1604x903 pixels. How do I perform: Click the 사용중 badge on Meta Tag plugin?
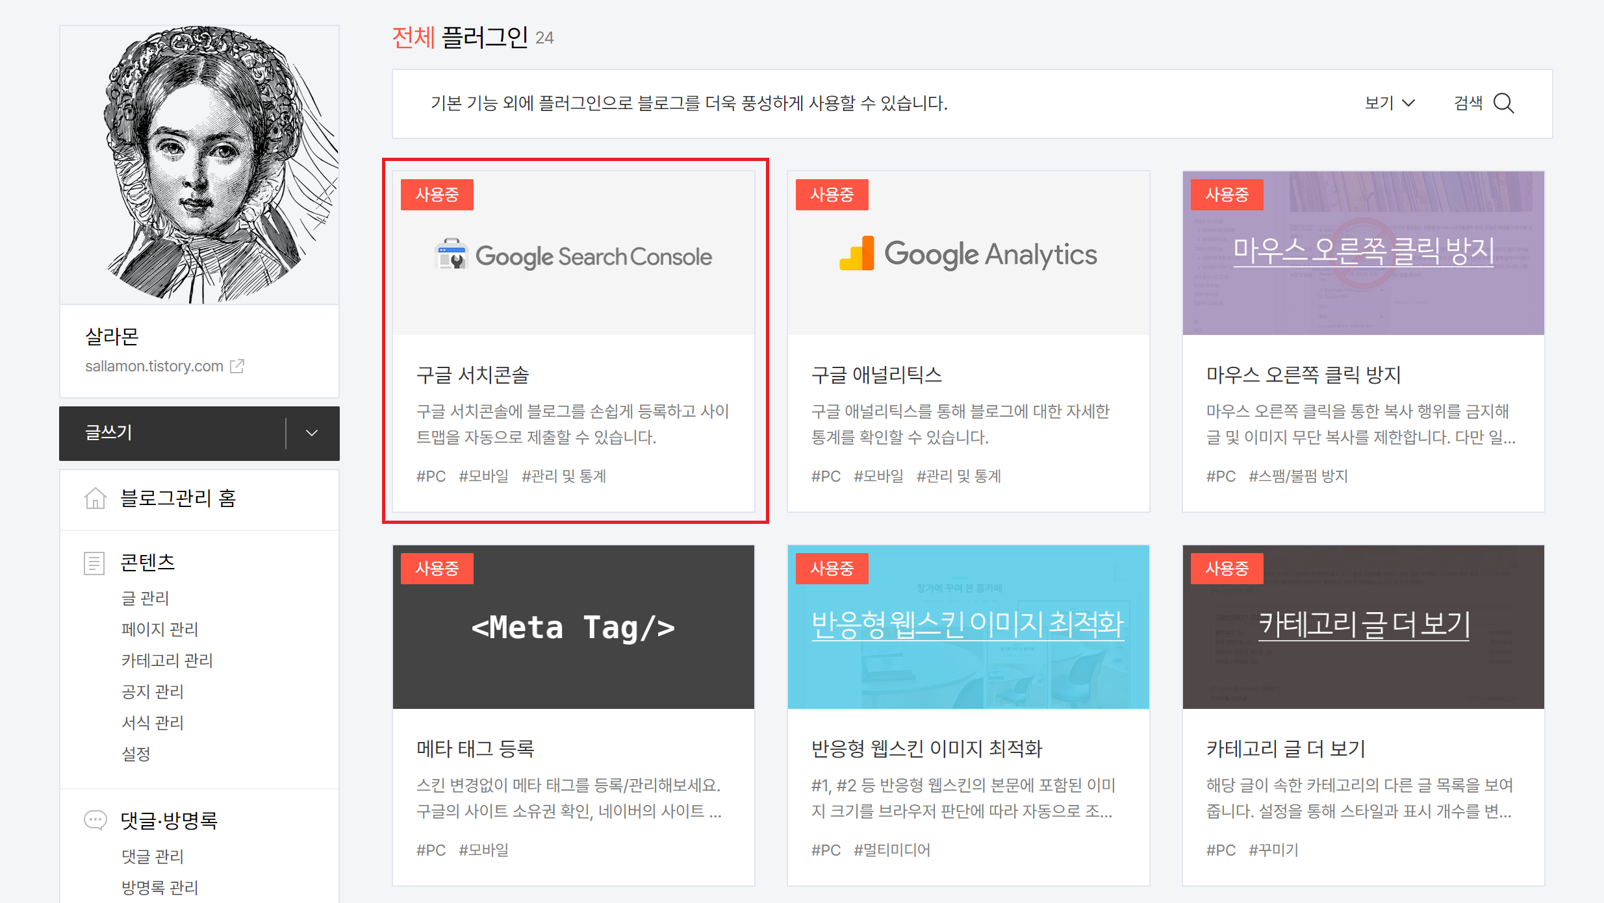(437, 569)
